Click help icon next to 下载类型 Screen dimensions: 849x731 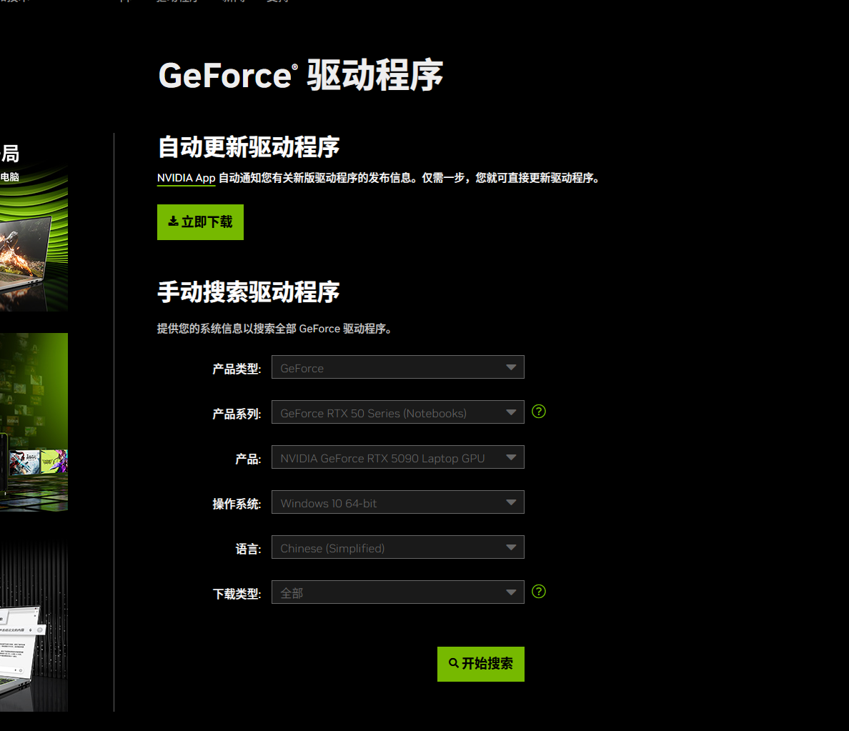(539, 591)
